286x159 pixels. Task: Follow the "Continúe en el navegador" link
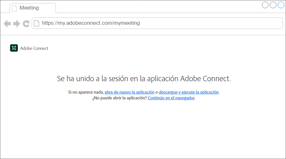point(171,98)
